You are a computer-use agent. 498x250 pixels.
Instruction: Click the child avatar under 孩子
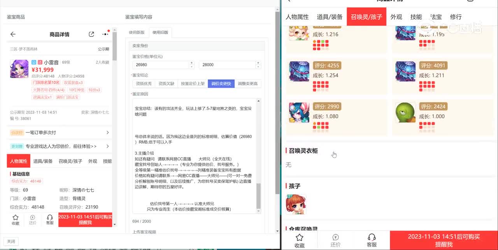[296, 204]
